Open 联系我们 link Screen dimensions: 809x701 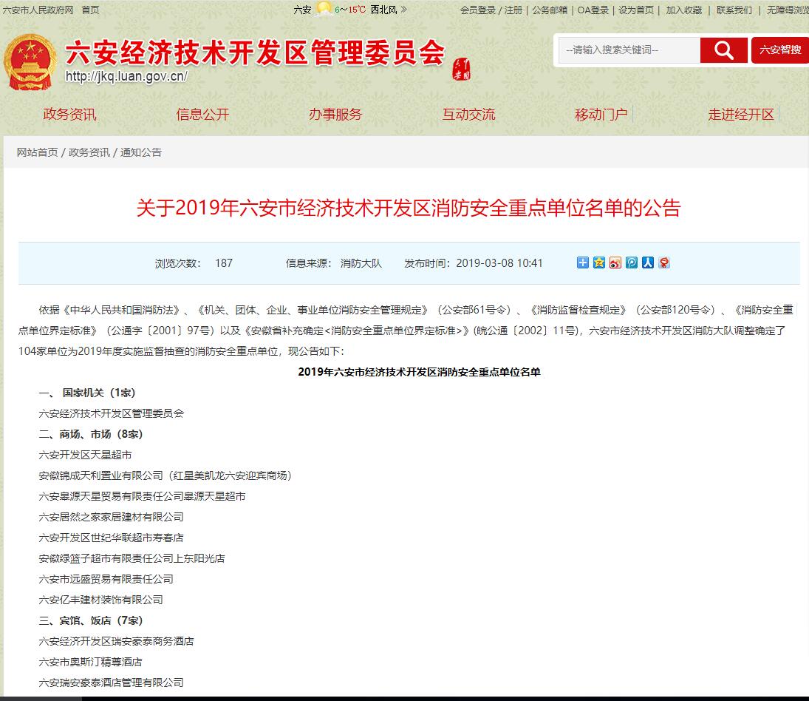pyautogui.click(x=734, y=10)
